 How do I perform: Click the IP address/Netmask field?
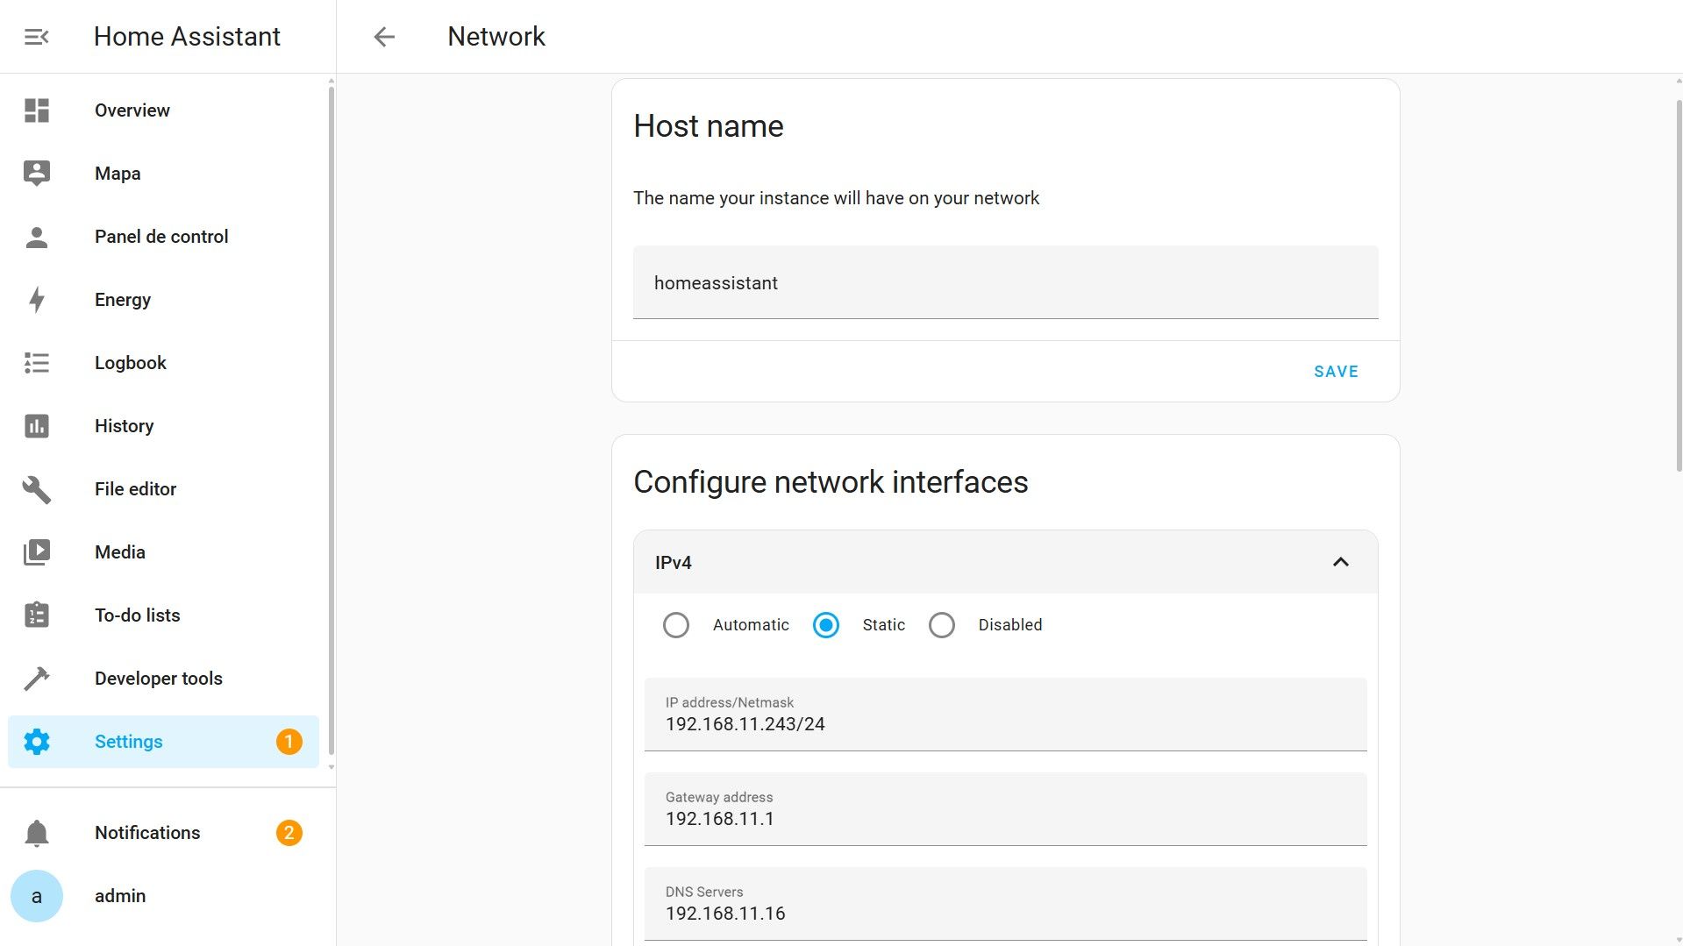tap(1005, 715)
